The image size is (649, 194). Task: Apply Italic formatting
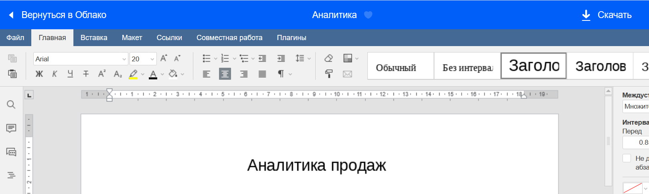coord(55,74)
